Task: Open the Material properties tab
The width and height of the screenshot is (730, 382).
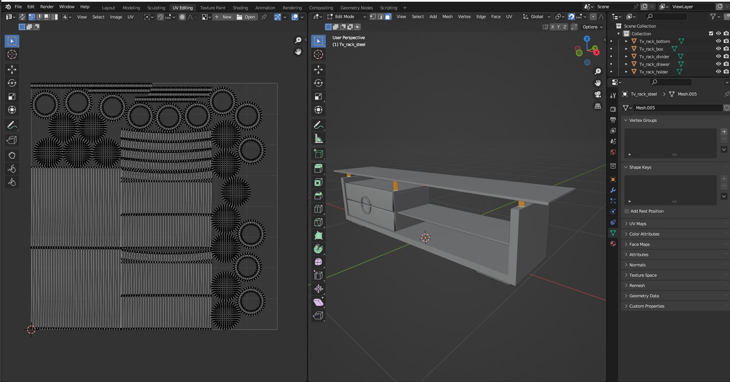Action: (x=613, y=244)
